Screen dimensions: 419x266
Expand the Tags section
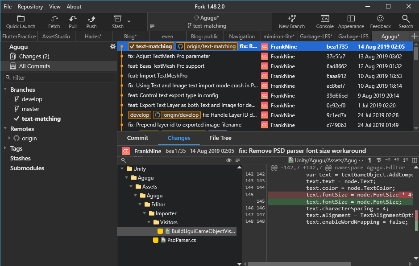[x=5, y=148]
